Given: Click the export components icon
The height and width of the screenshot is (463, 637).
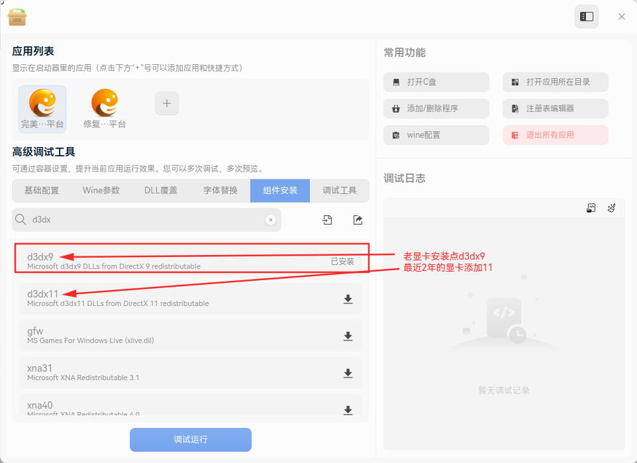Looking at the screenshot, I should pyautogui.click(x=358, y=220).
